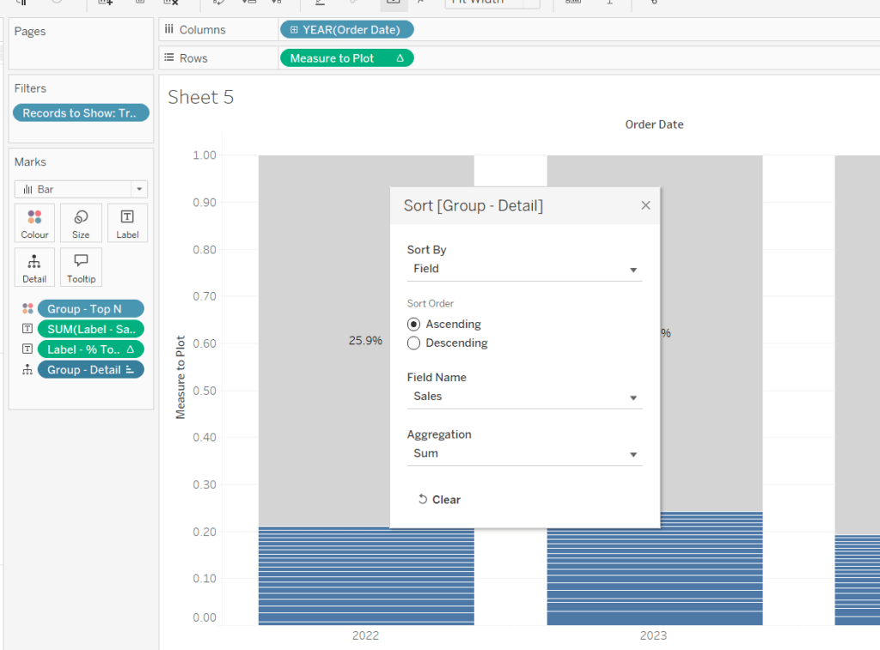Select Descending sort order

(414, 343)
